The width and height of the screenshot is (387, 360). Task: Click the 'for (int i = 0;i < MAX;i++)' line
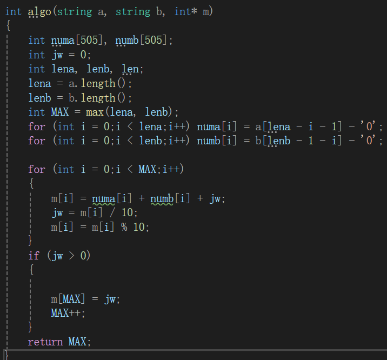click(106, 170)
